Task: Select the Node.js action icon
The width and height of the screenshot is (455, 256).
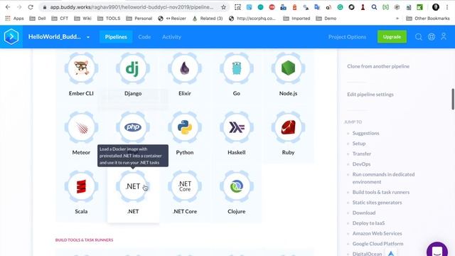Action: click(x=288, y=68)
